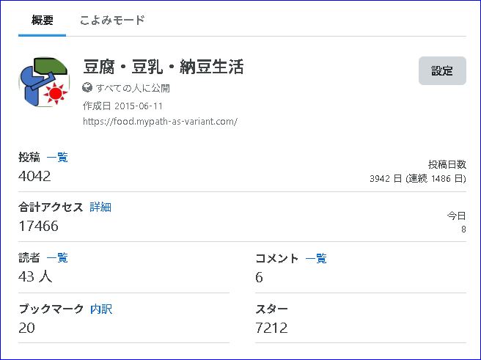Screen dimensions: 481x360
Task: Click the 投稿日数 label
Action: 447,165
